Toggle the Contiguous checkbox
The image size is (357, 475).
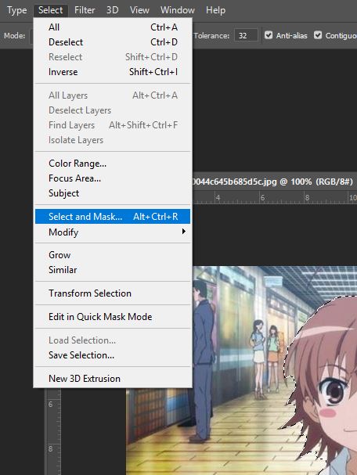[318, 35]
